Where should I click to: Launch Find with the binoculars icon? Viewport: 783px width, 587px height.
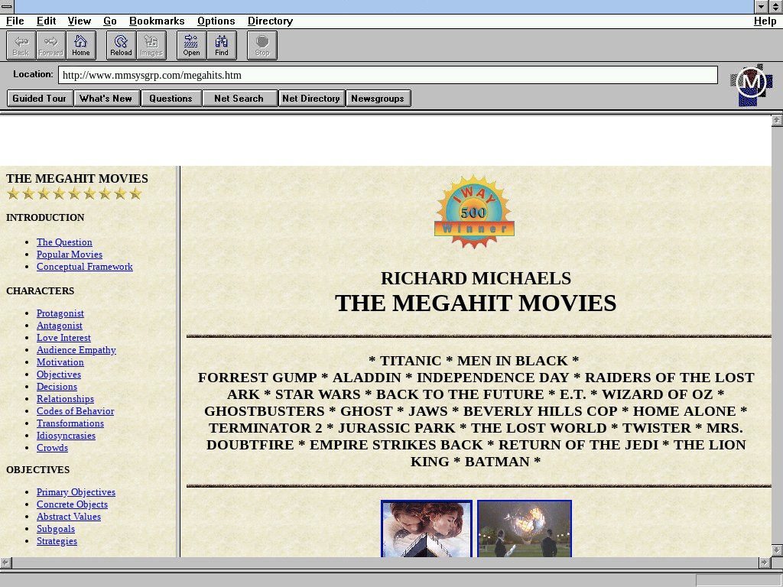(x=222, y=45)
